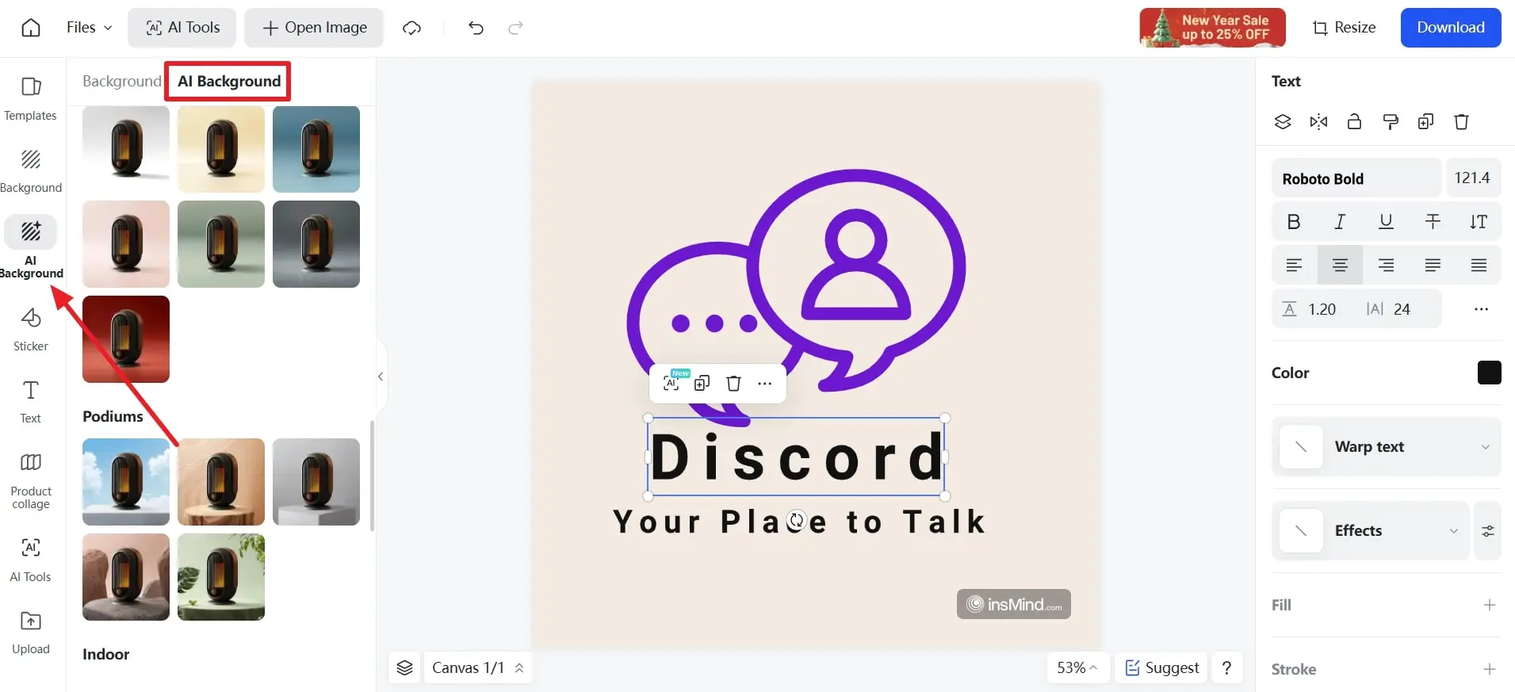Open AI Tools from top toolbar

[x=182, y=28]
